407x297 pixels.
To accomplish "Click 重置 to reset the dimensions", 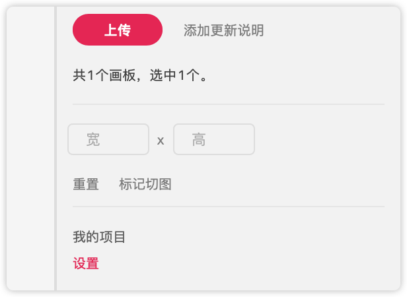I will (86, 184).
